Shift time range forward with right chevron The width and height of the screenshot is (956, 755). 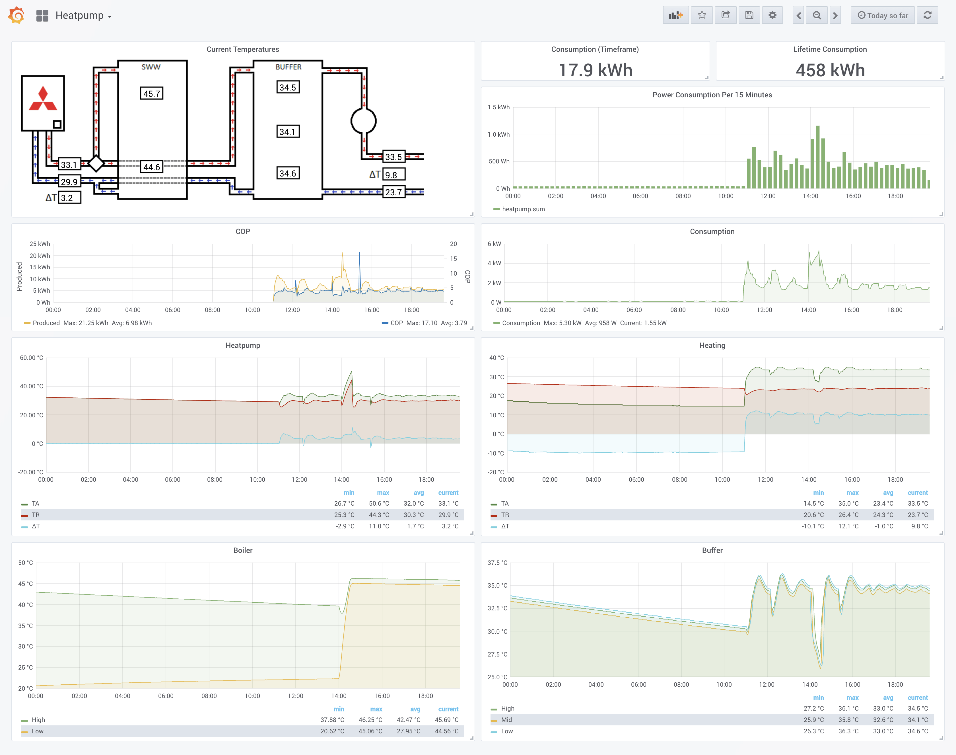(x=835, y=15)
